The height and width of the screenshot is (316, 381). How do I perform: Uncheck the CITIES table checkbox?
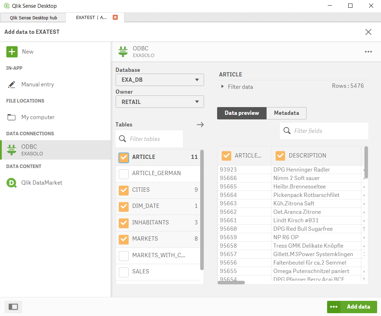pos(124,190)
